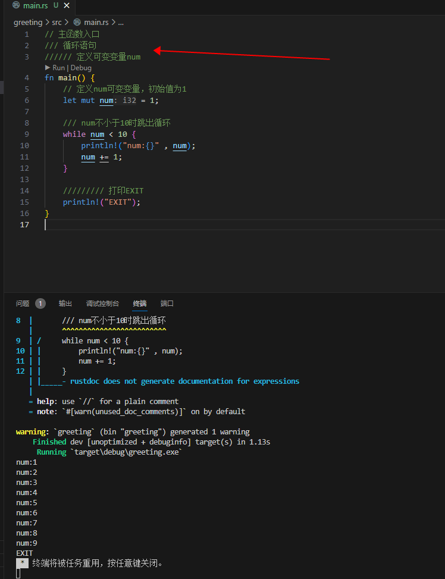445x579 pixels.
Task: Click terminal message '终端将被任务重用，按任意键关闭。'
Action: (x=98, y=564)
